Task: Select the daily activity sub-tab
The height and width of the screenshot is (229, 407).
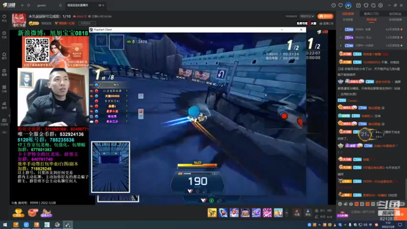Action: (x=348, y=20)
